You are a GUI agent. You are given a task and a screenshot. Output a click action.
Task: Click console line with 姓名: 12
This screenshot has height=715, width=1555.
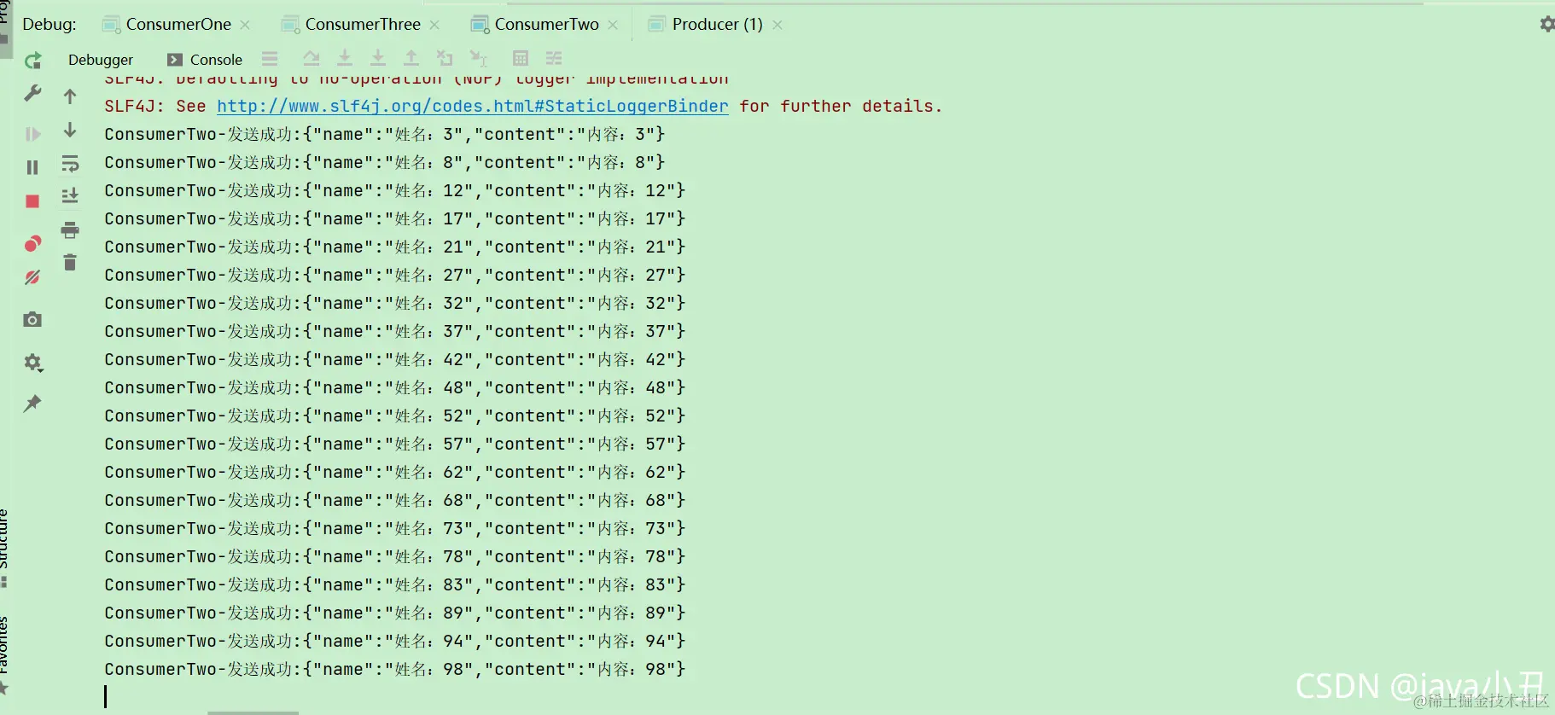click(x=395, y=190)
